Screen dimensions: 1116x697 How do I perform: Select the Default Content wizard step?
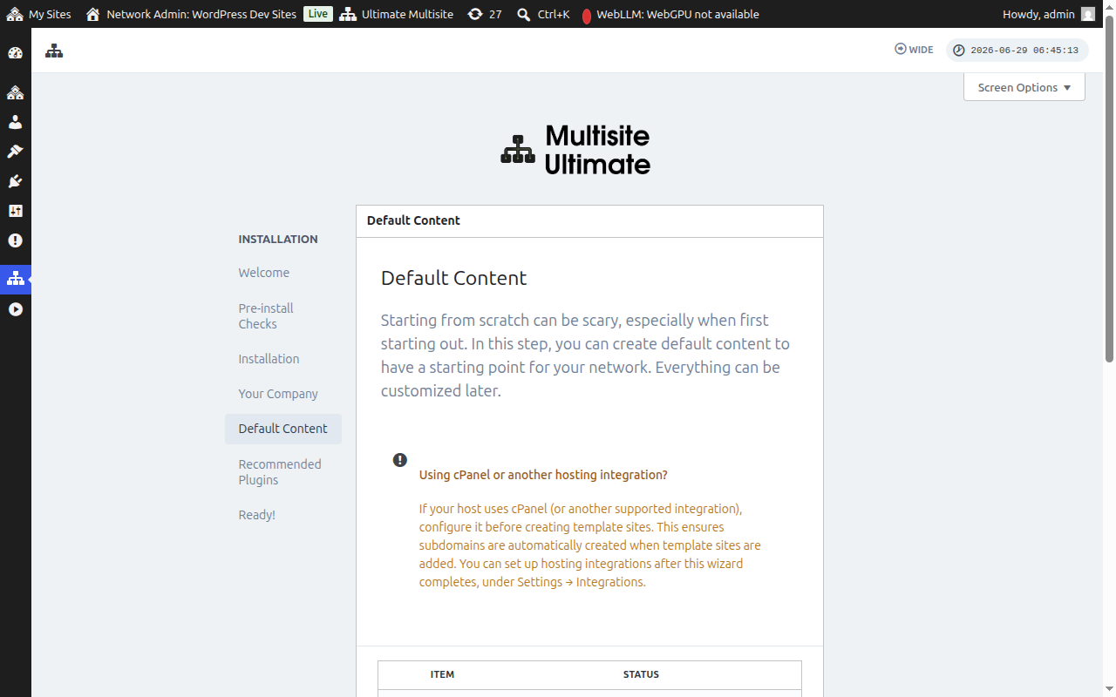[x=283, y=429]
